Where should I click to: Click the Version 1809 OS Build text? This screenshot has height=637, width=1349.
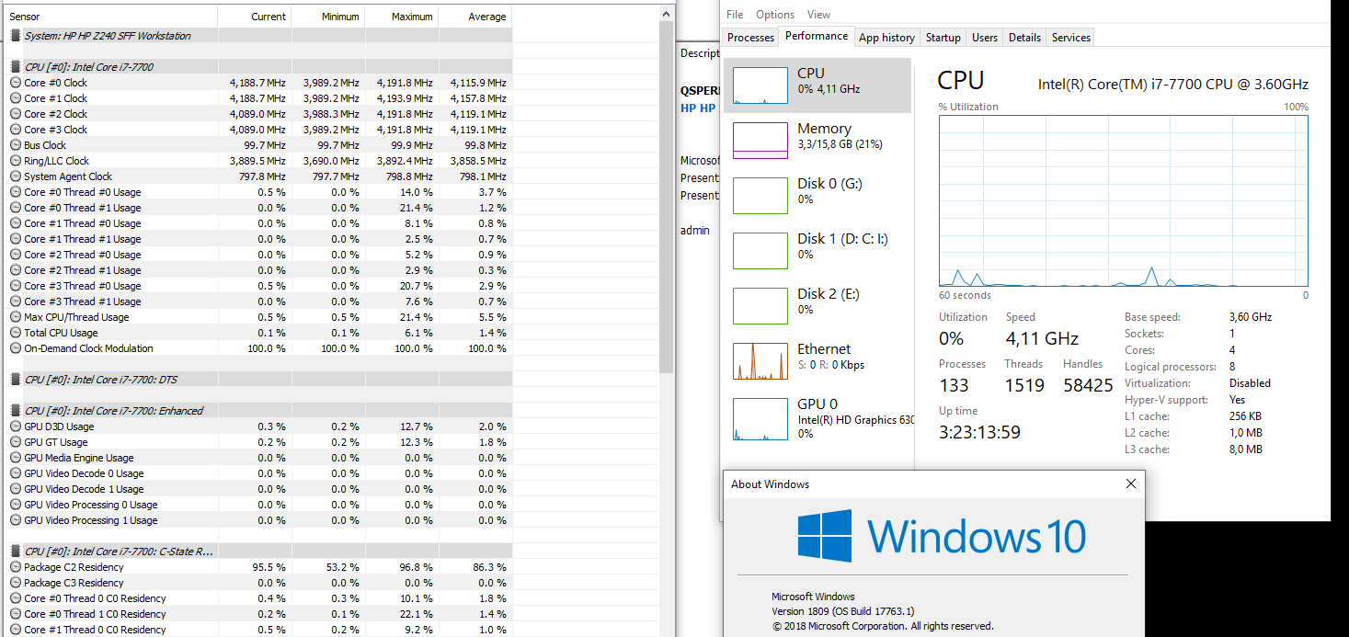pos(843,611)
